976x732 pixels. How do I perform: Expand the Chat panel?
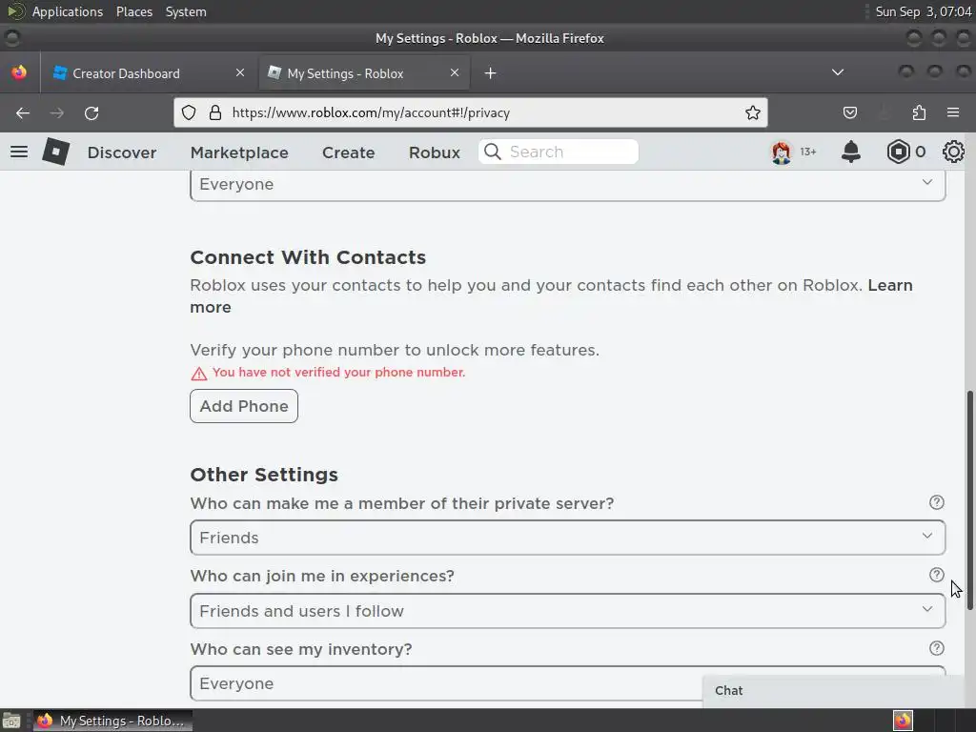tap(833, 691)
